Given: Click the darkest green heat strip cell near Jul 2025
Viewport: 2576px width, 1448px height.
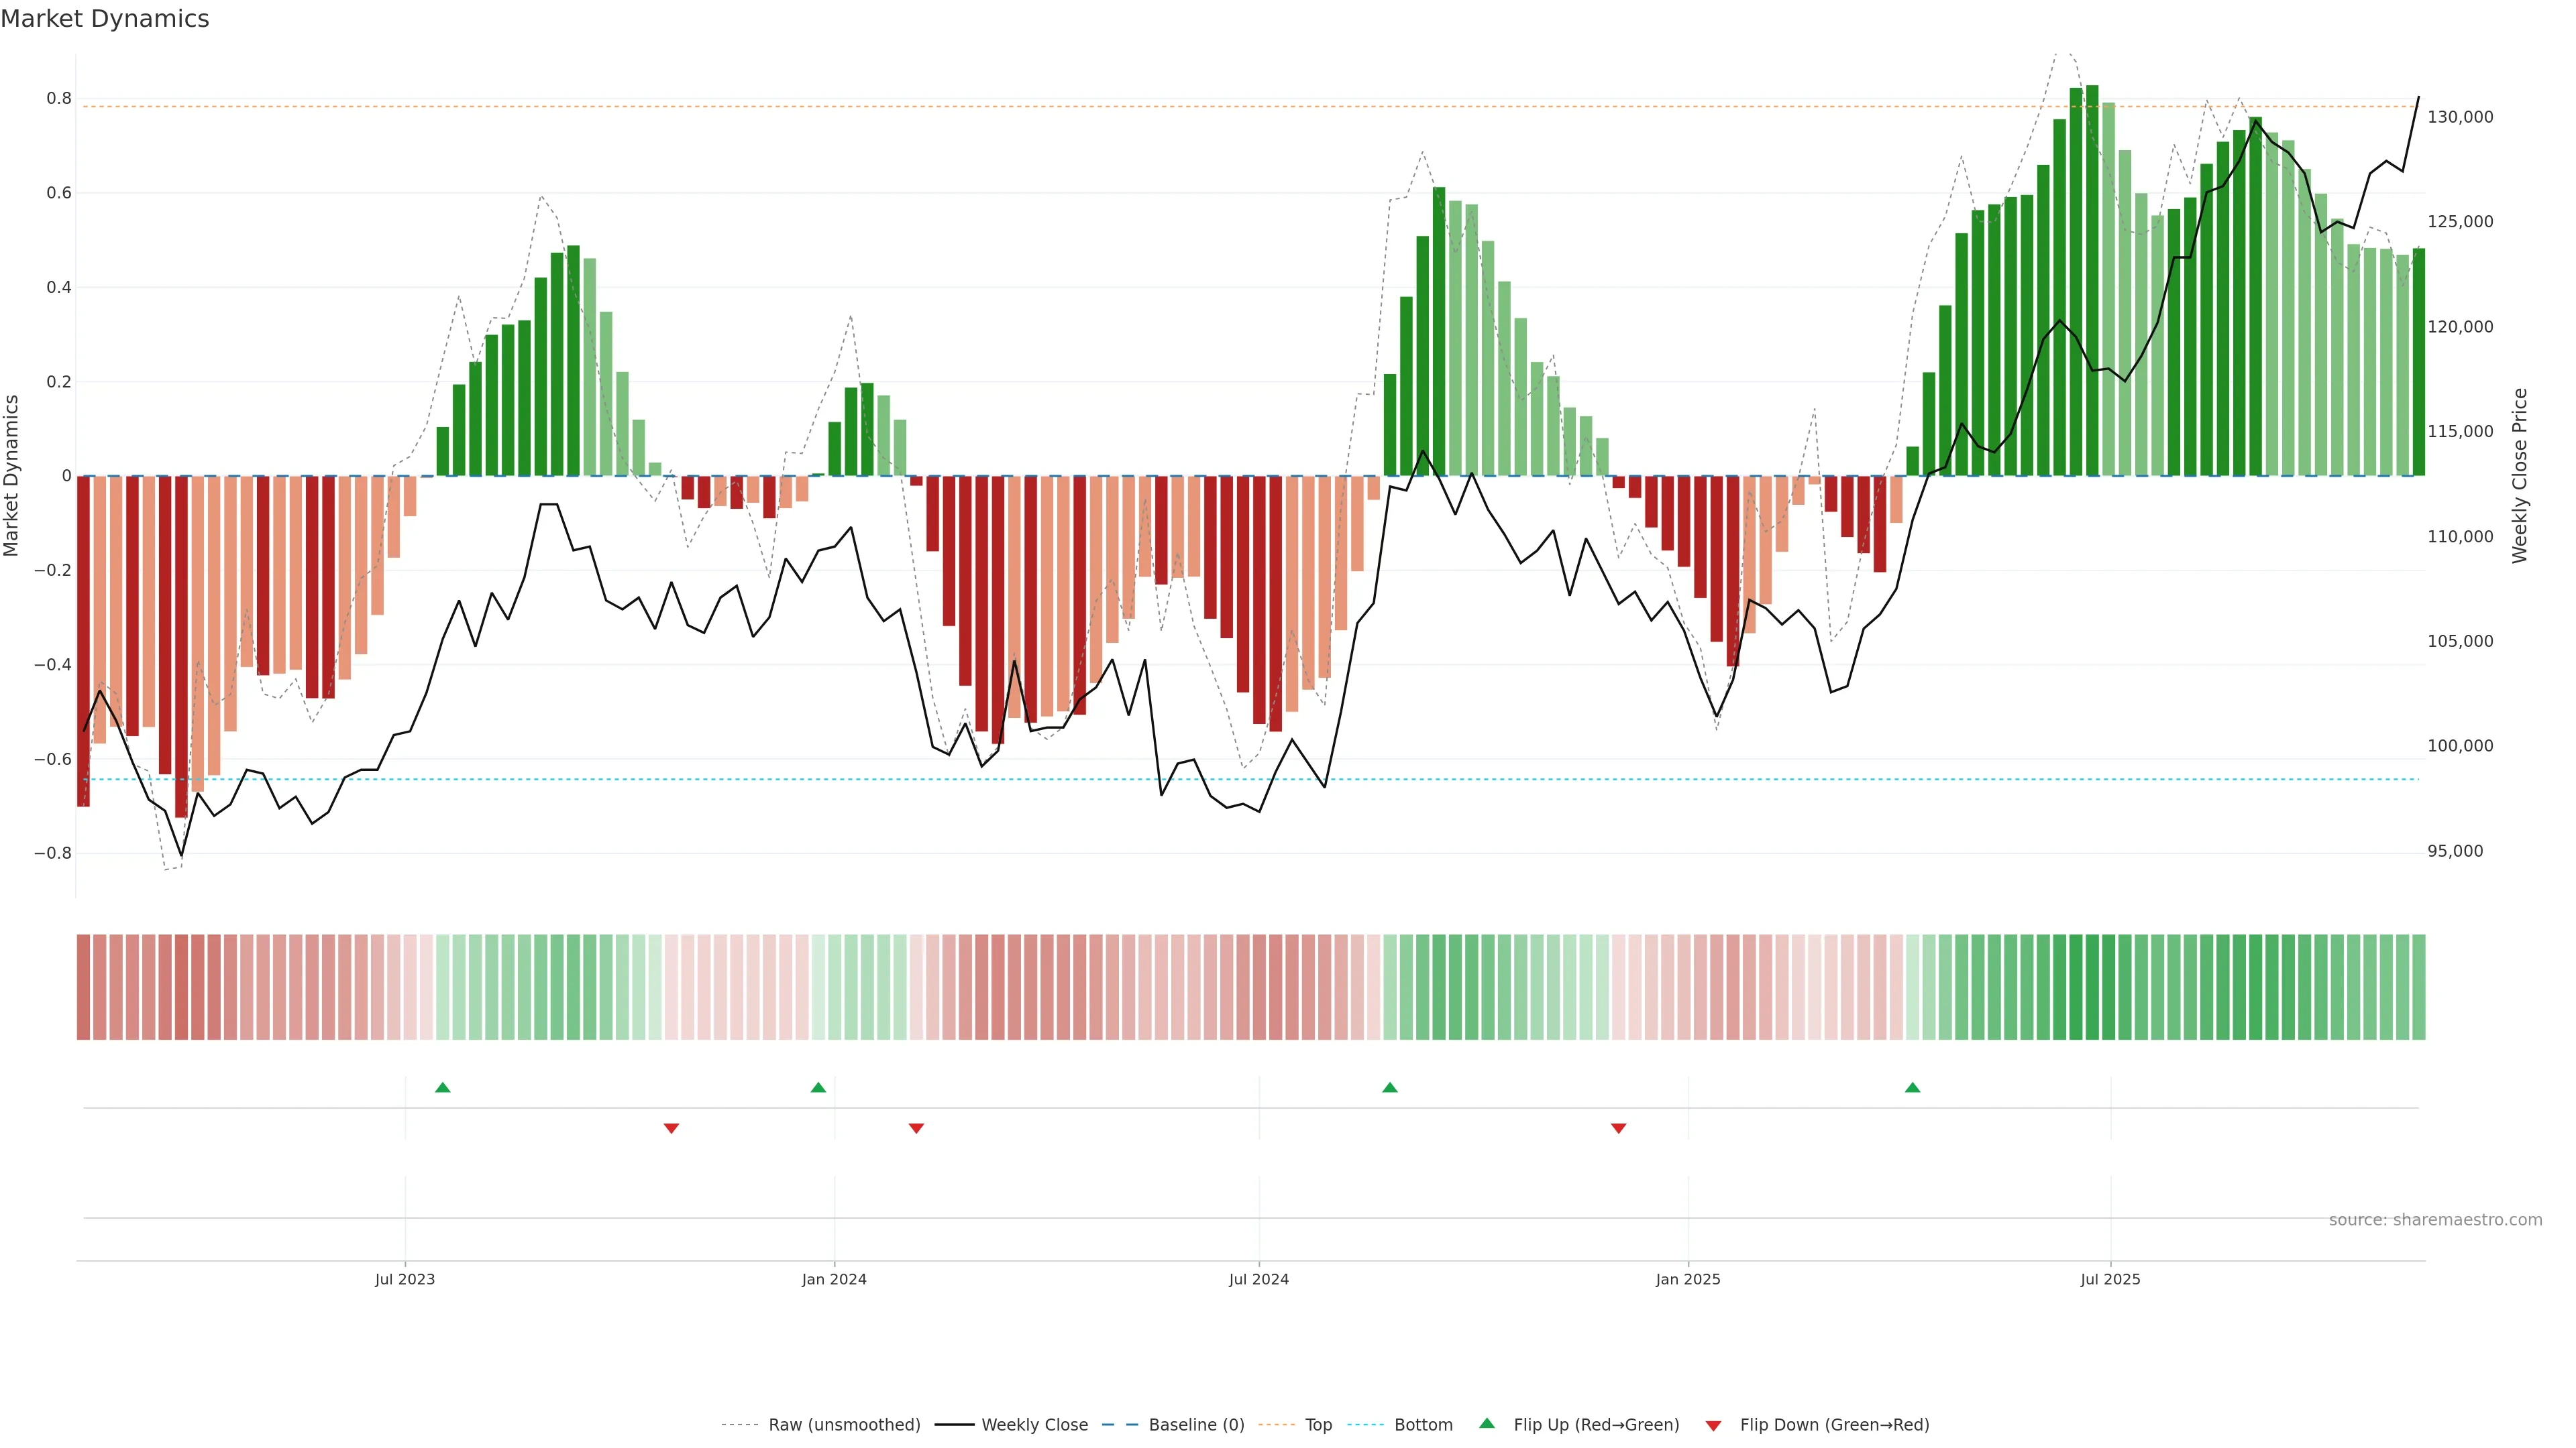Looking at the screenshot, I should pos(2092,986).
